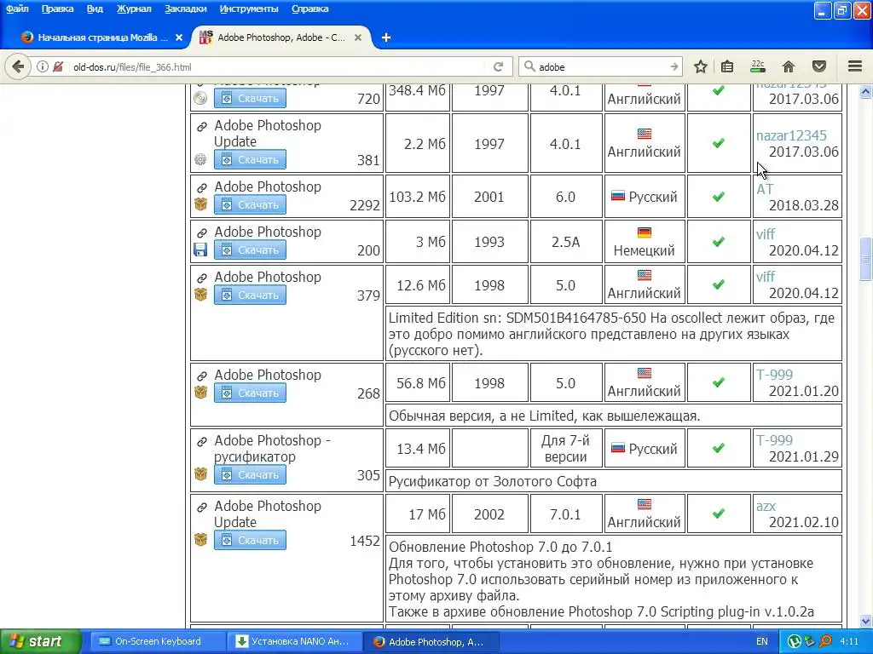Click the blocked flash icon in address bar
Viewport: 873px width, 654px height.
tap(58, 66)
